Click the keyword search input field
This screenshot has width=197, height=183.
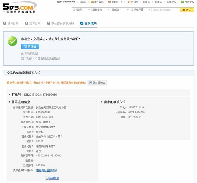pos(165,10)
